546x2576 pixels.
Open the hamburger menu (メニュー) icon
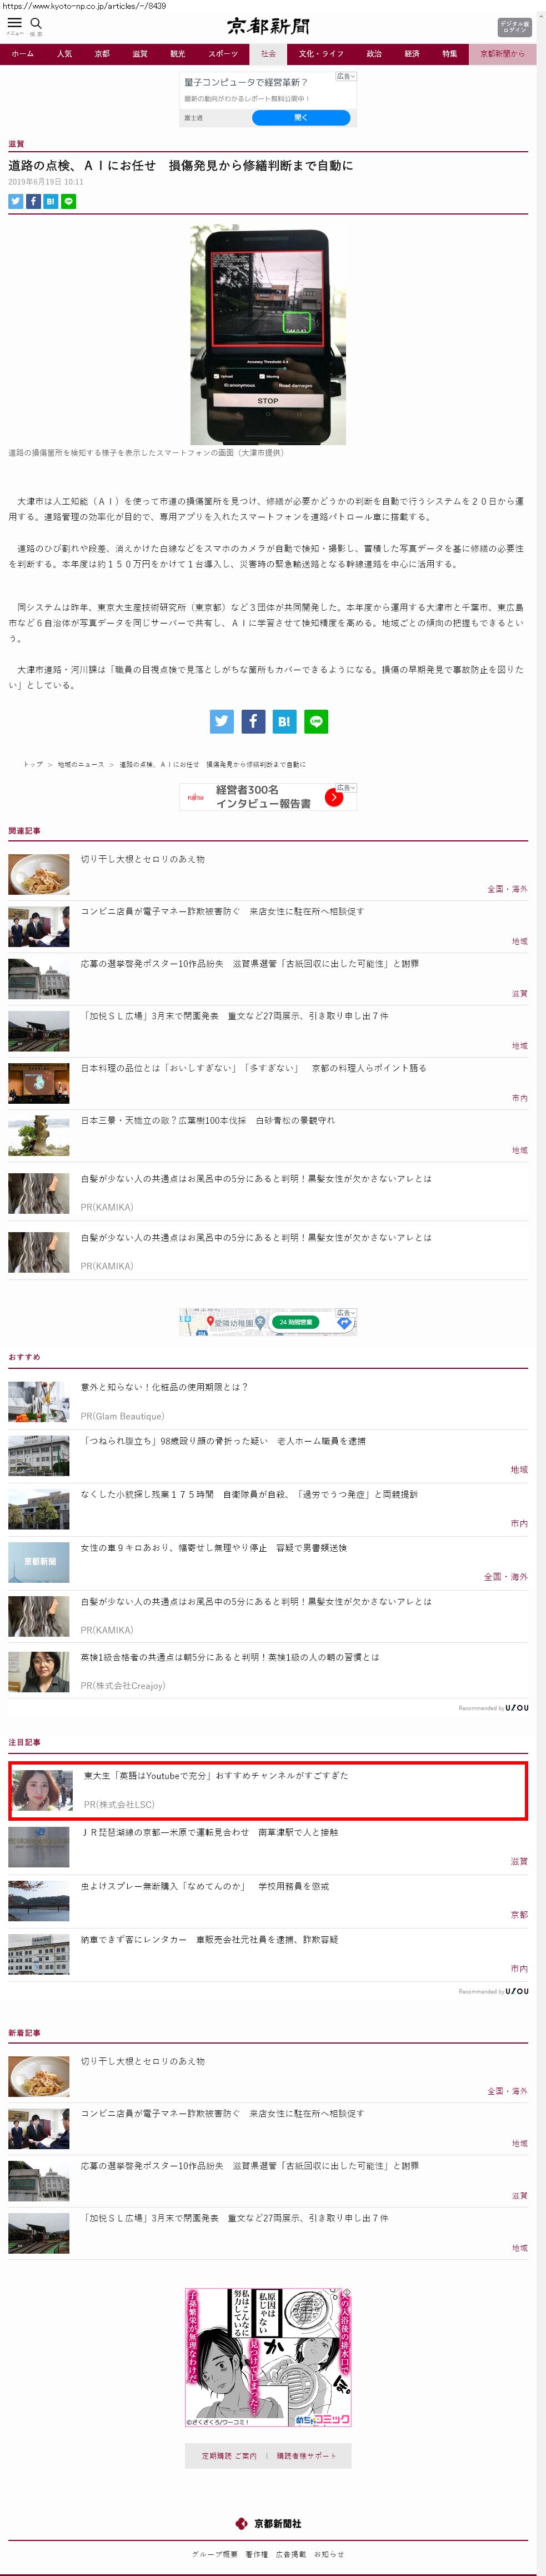click(x=15, y=24)
